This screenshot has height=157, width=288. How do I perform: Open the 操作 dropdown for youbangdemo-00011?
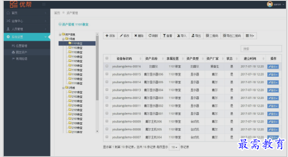(x=273, y=106)
